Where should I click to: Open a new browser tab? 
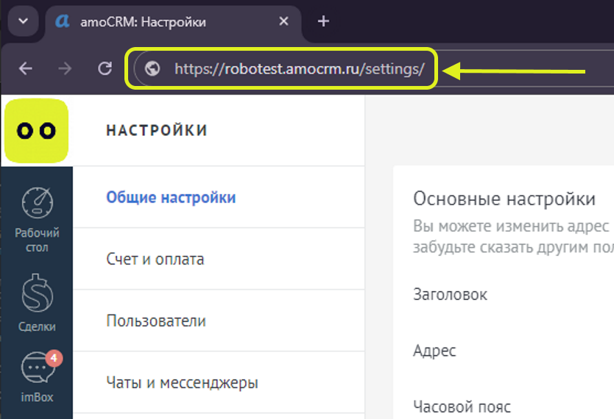(x=323, y=21)
